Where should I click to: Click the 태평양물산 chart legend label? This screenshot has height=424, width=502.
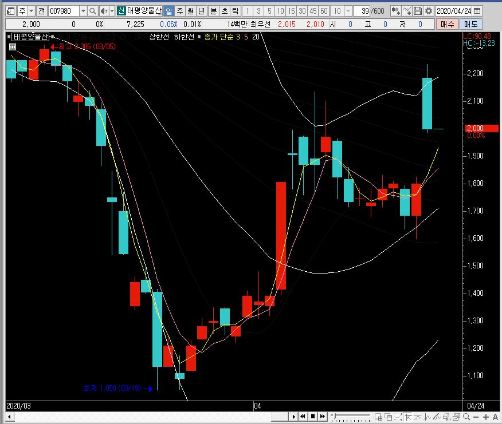click(30, 37)
